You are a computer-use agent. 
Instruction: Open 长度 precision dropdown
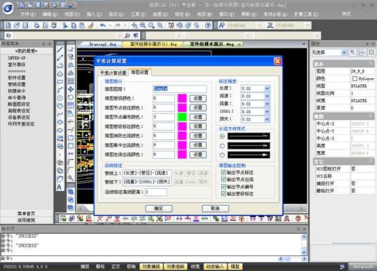pos(267,88)
